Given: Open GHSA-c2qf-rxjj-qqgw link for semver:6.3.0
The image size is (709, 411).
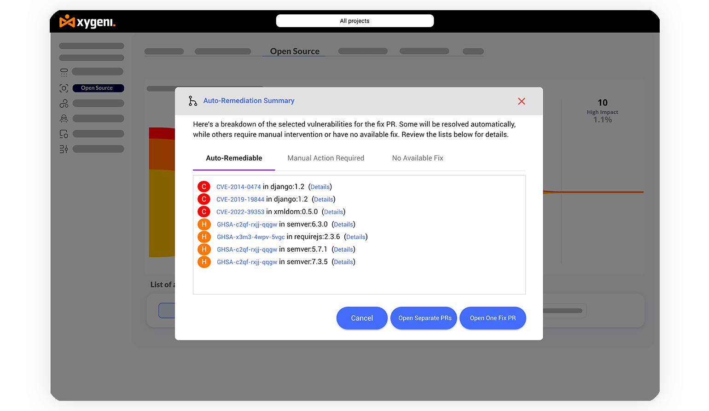Looking at the screenshot, I should 247,224.
